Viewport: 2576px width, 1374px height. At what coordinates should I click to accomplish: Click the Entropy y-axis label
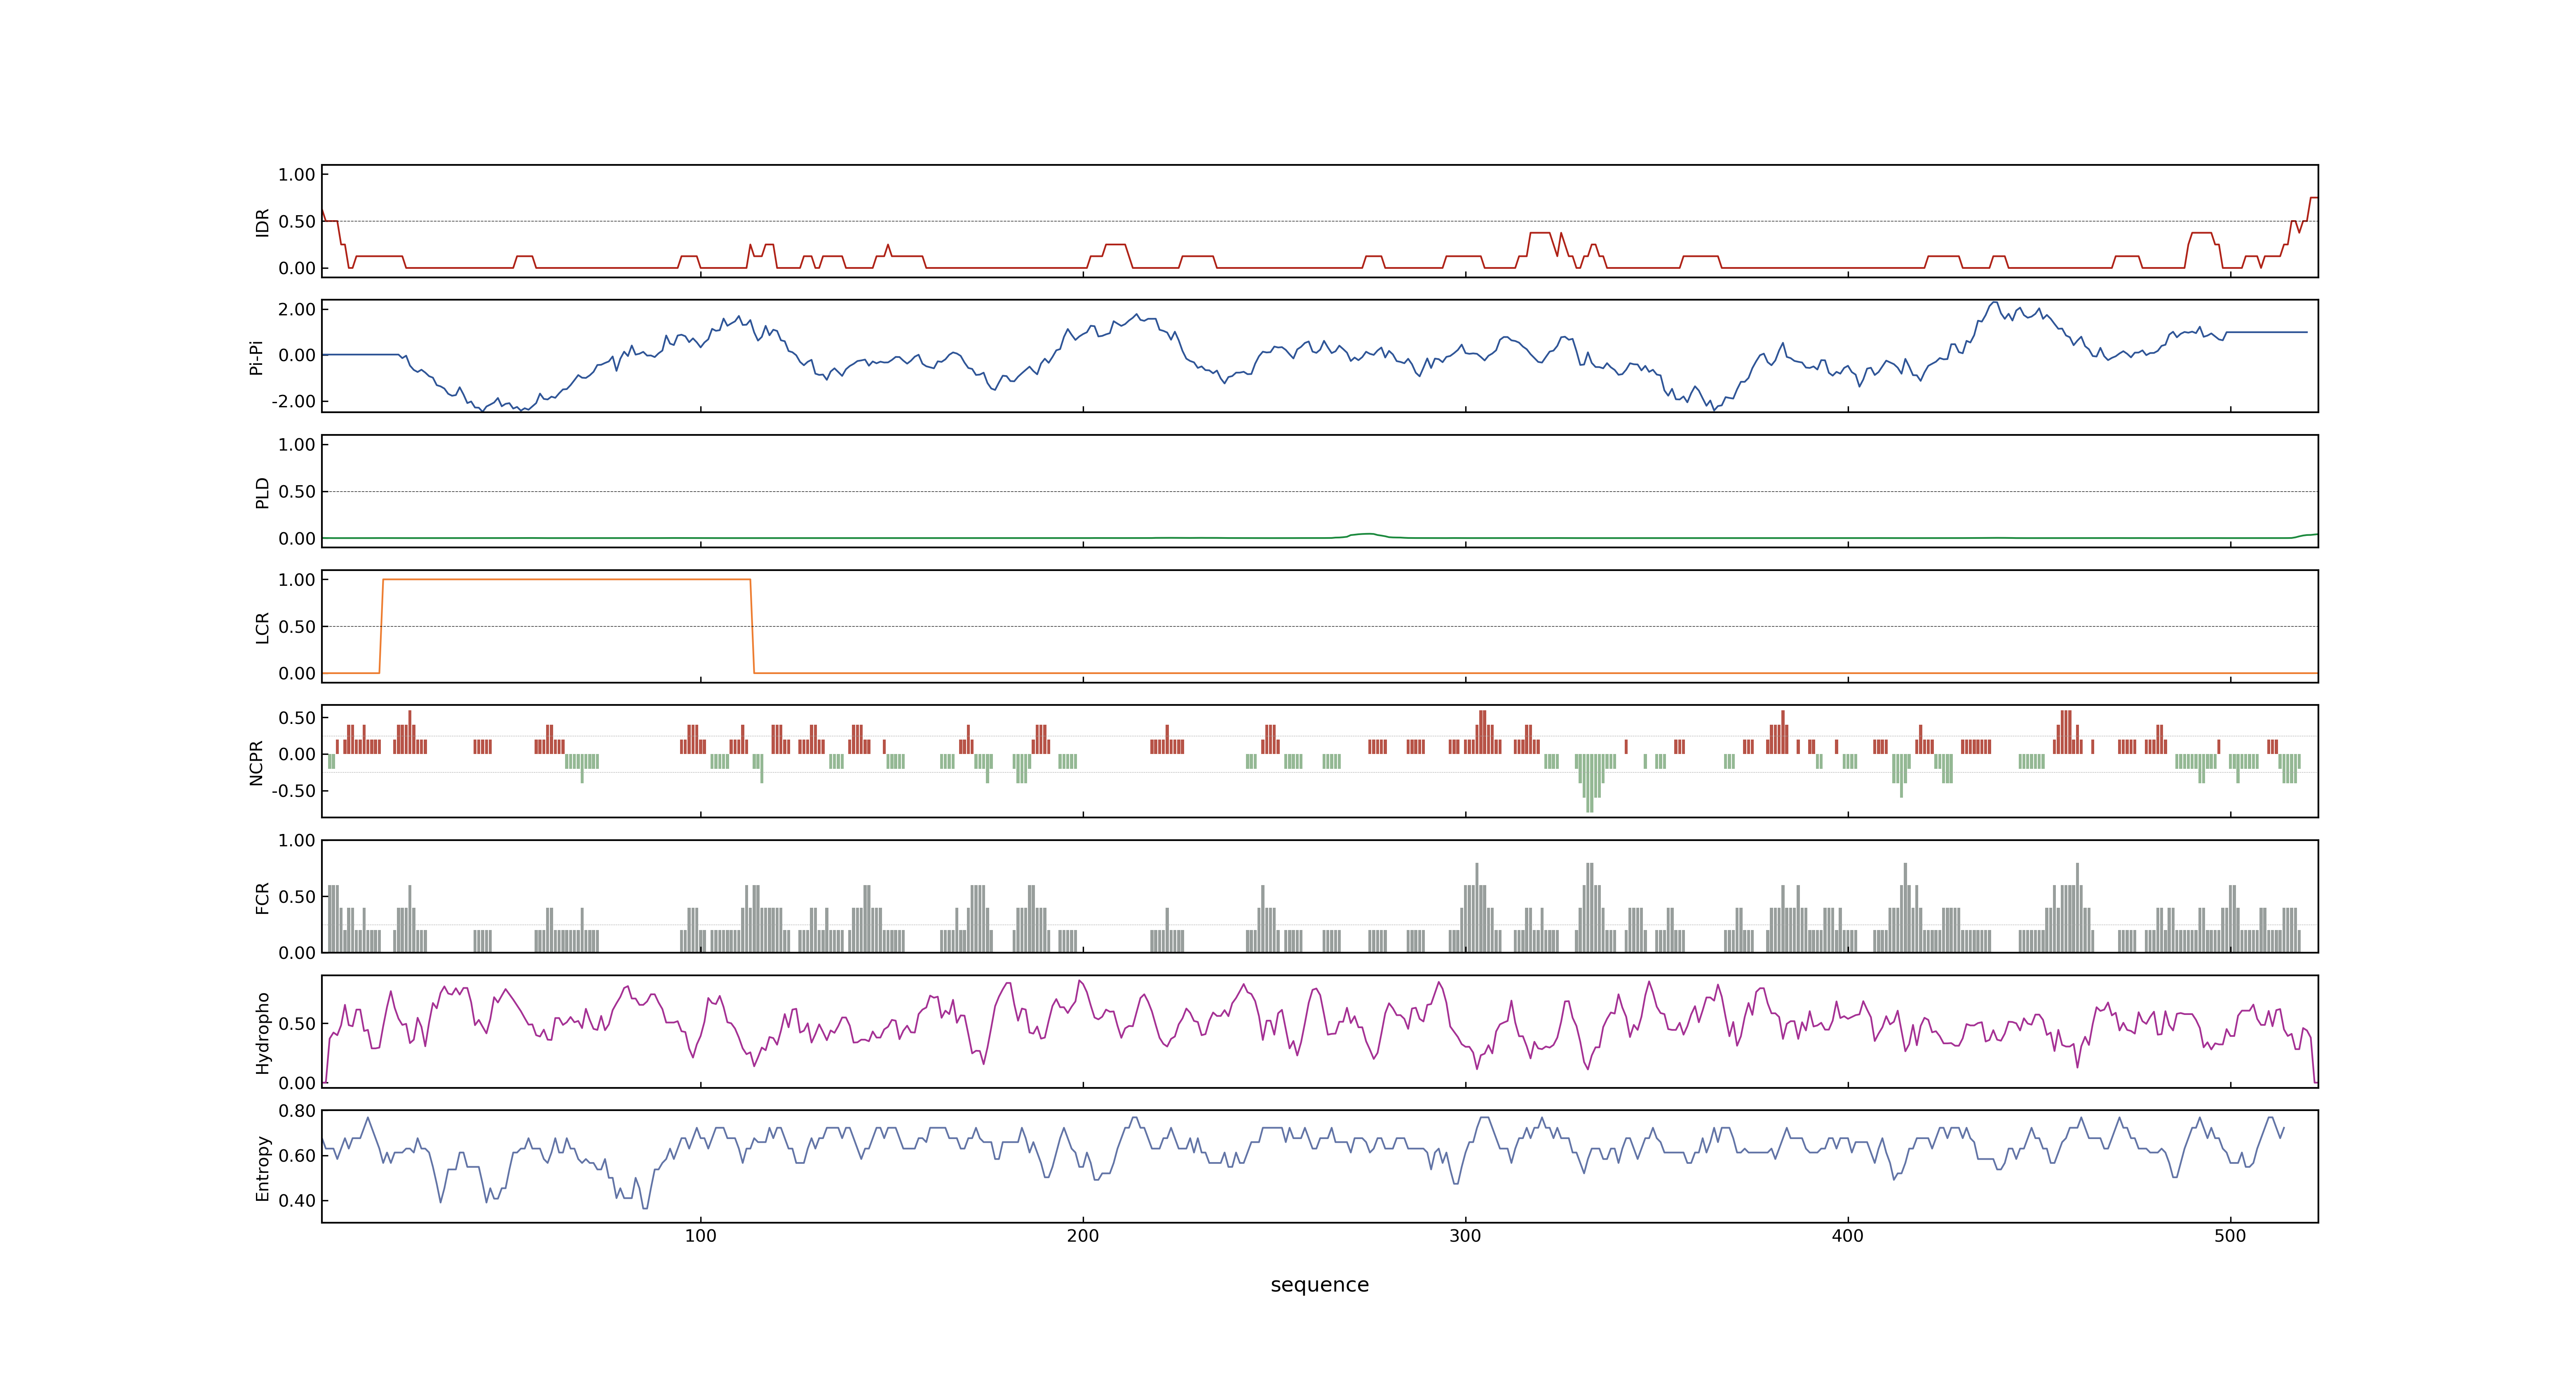point(262,1168)
